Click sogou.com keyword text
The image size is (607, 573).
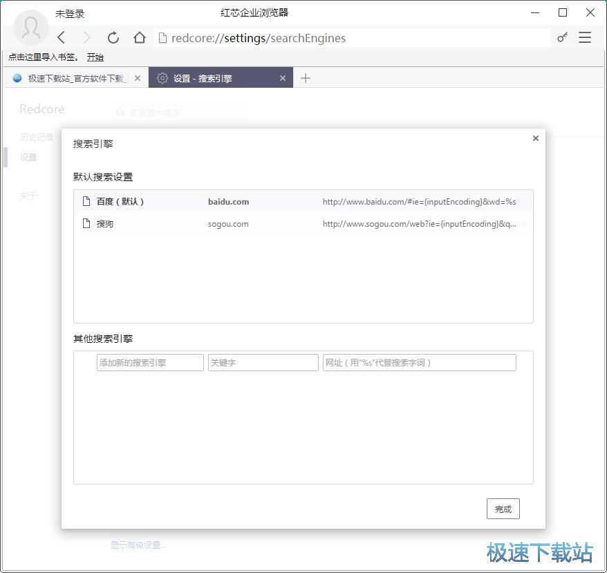coord(228,224)
